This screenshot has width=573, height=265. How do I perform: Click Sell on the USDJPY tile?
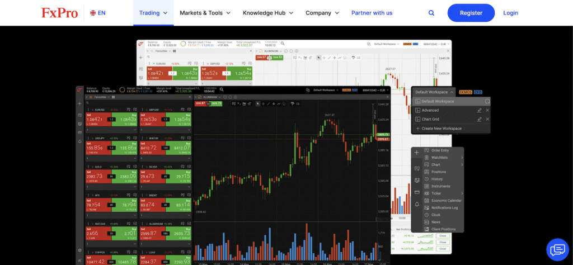coord(98,148)
